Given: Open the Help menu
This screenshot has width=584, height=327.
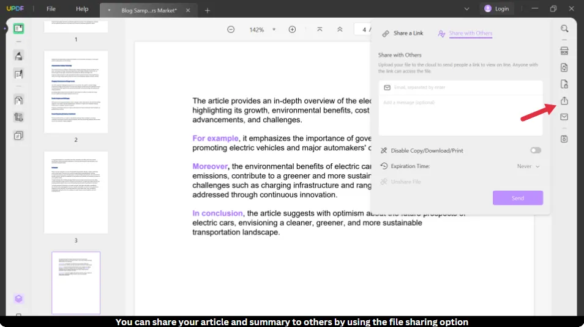Looking at the screenshot, I should pos(82,9).
